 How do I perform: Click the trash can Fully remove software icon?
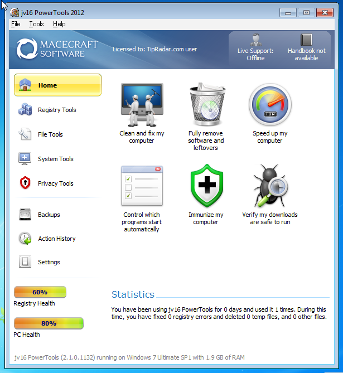coord(207,104)
